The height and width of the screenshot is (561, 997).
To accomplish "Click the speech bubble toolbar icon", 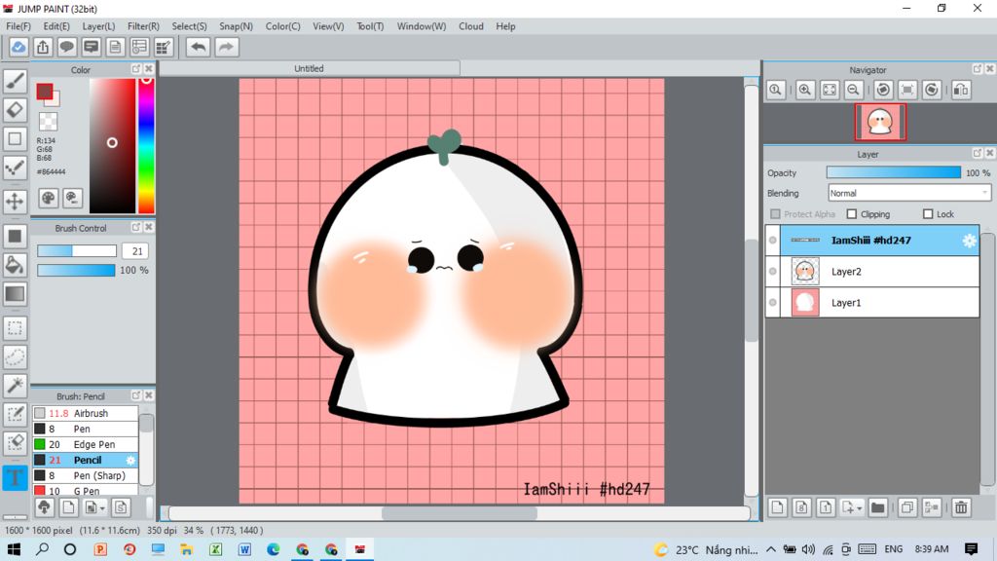I will pos(67,47).
